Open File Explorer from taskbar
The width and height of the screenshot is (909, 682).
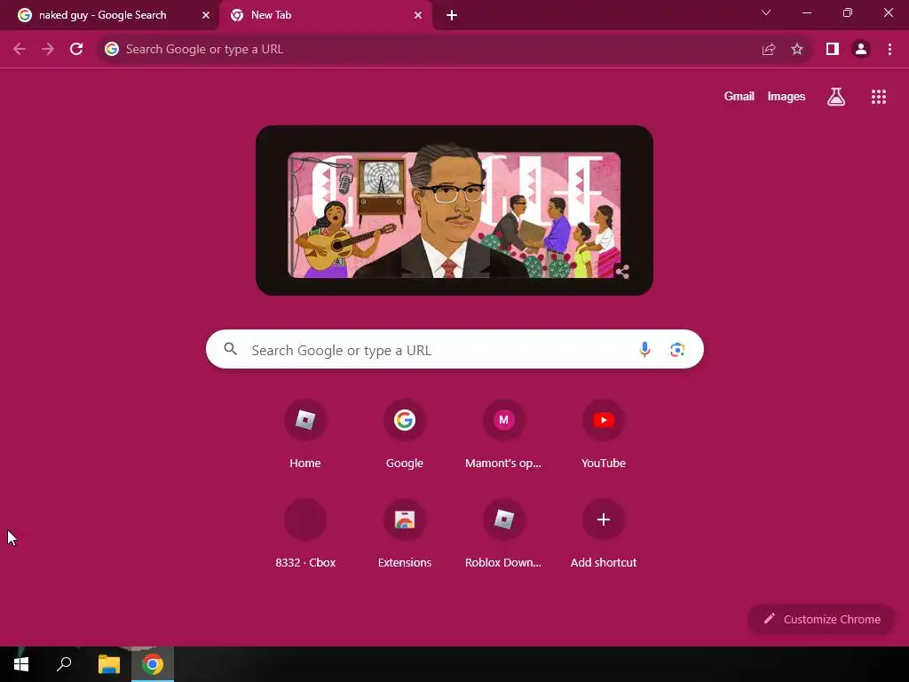(108, 664)
